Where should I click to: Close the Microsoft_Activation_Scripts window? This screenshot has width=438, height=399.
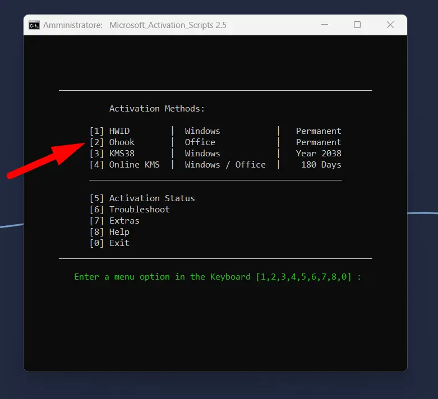390,25
